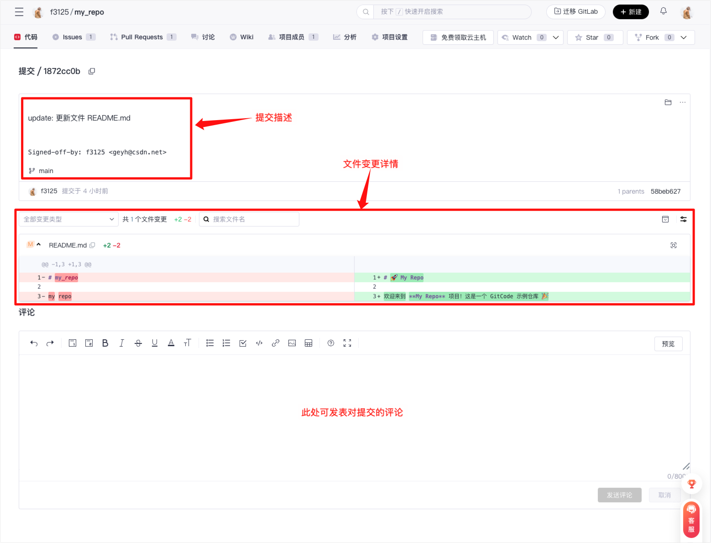This screenshot has width=711, height=543.
Task: Click the 预览 preview button
Action: (x=668, y=344)
